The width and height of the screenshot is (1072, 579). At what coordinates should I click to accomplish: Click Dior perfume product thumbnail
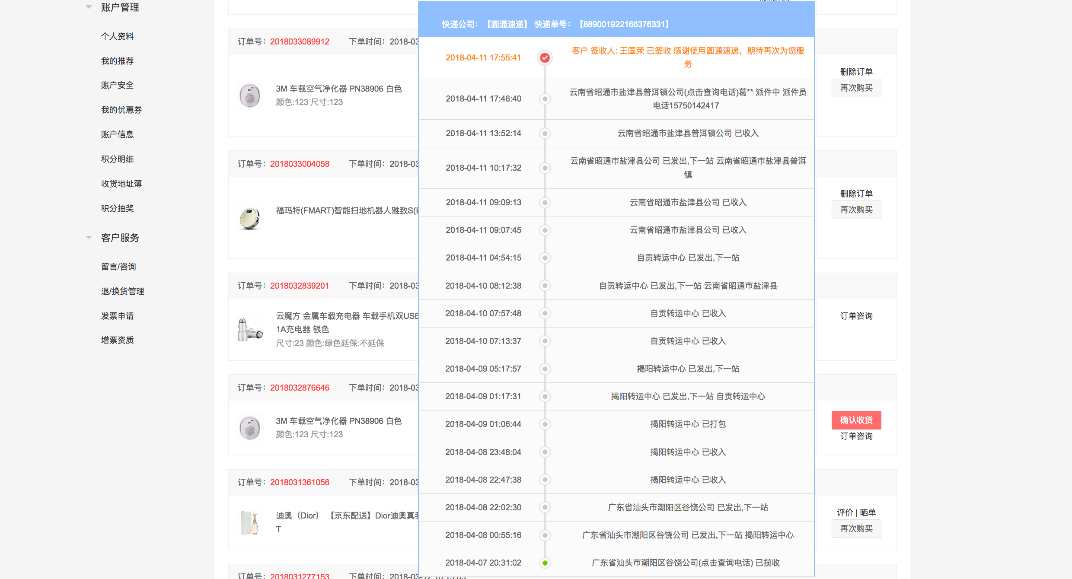(250, 522)
